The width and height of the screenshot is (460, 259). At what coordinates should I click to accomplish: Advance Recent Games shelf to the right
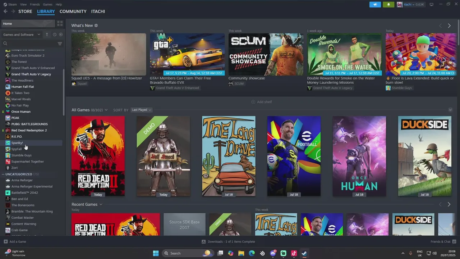click(x=449, y=204)
